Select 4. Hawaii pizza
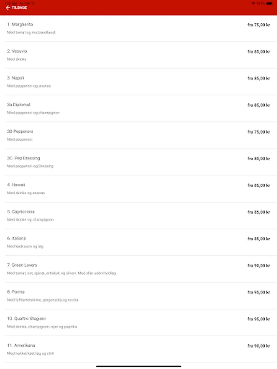277x369 pixels. pyautogui.click(x=16, y=185)
